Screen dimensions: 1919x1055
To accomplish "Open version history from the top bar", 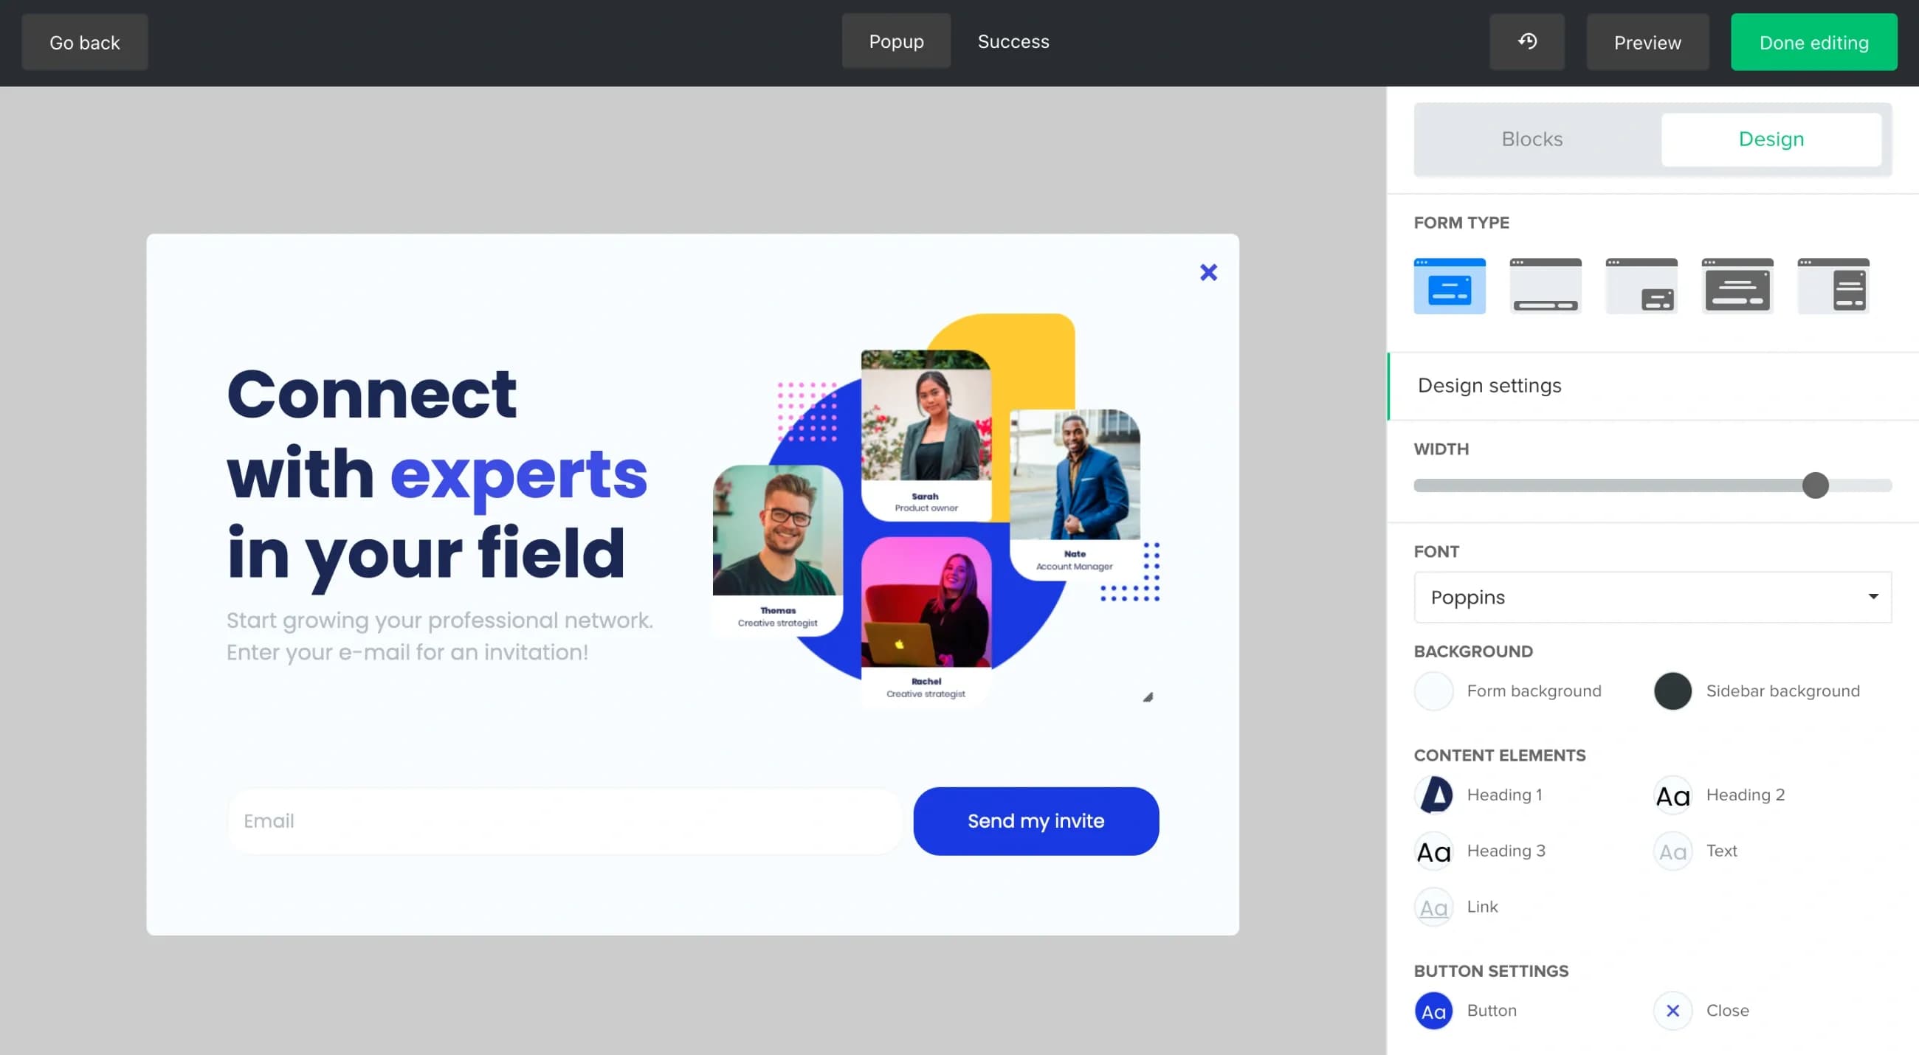I will click(1527, 42).
